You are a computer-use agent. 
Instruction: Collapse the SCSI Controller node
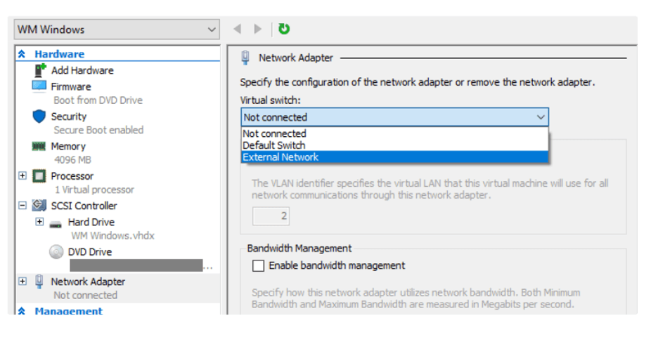click(x=22, y=206)
